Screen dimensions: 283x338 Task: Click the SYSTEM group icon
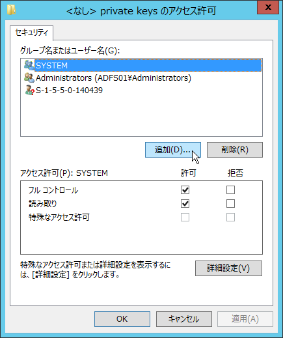point(29,65)
